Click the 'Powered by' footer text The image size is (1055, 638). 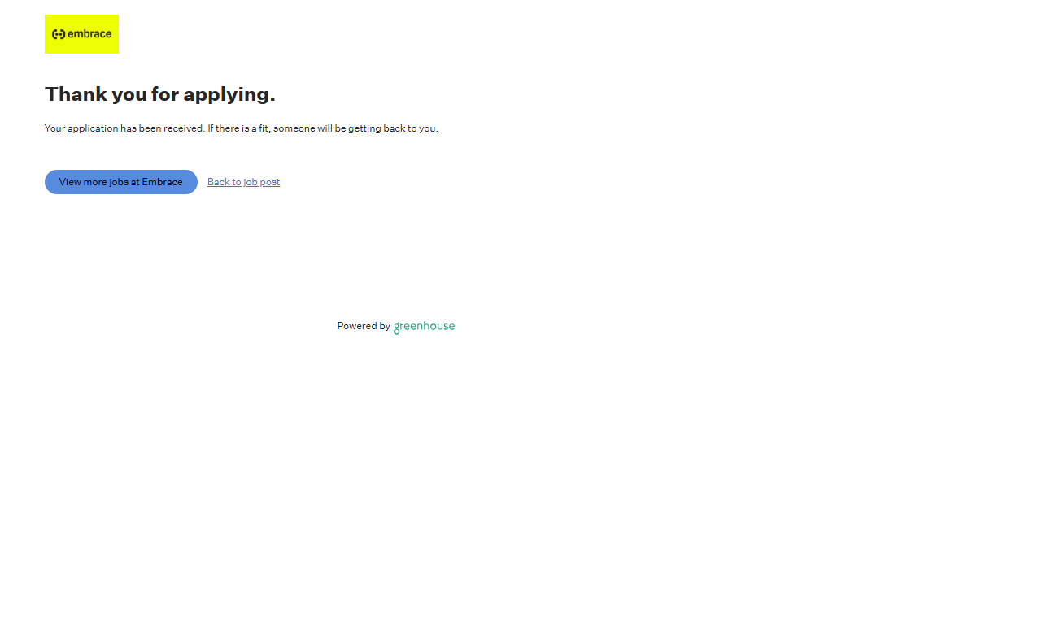pos(364,326)
